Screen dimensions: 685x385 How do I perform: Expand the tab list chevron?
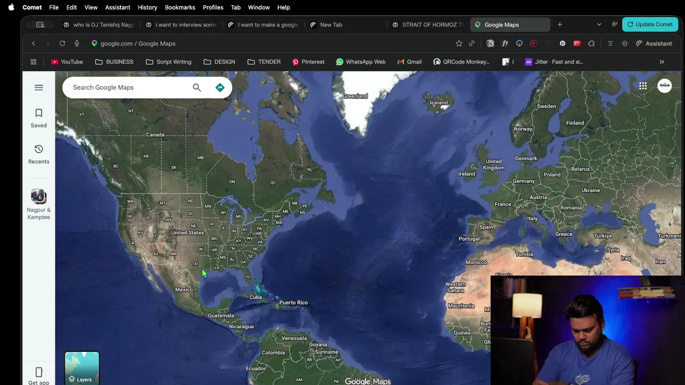[x=599, y=25]
